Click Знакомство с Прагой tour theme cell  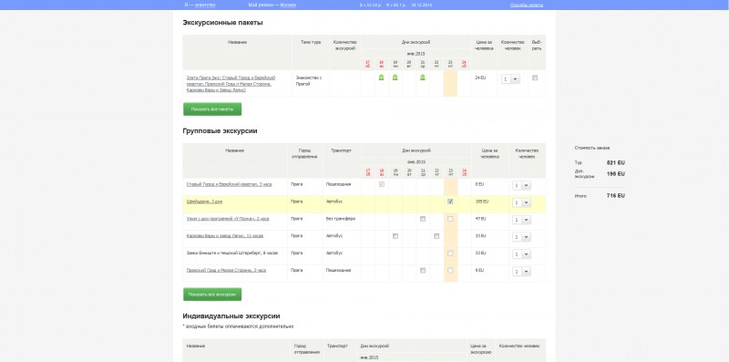309,81
